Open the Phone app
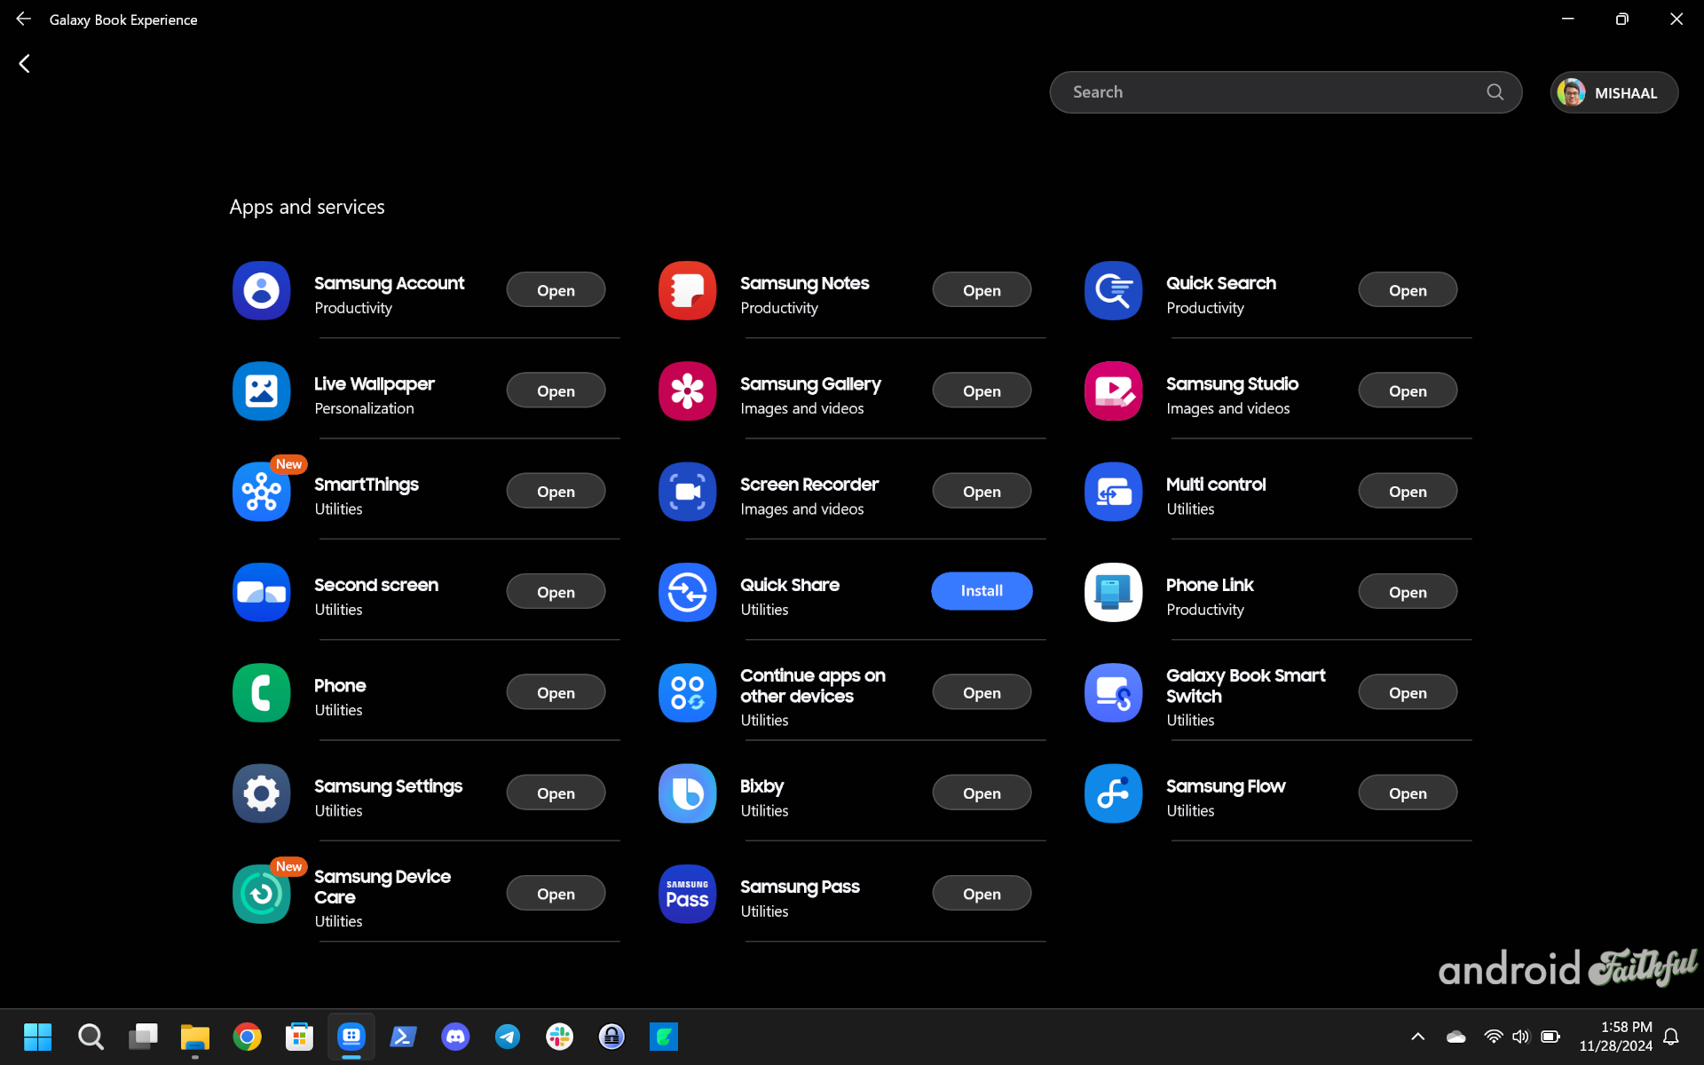 click(556, 692)
